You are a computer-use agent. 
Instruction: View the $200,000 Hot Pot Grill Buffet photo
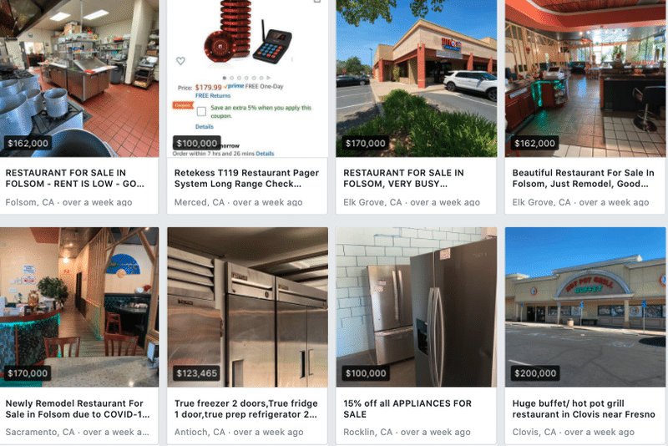tap(585, 307)
